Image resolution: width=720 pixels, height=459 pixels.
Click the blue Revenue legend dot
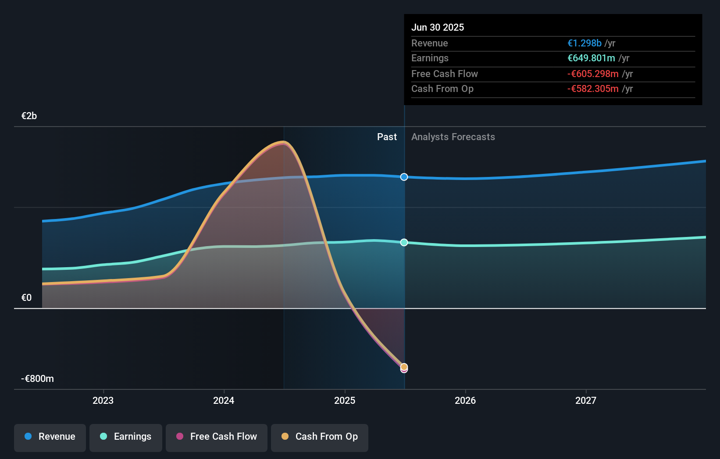28,436
